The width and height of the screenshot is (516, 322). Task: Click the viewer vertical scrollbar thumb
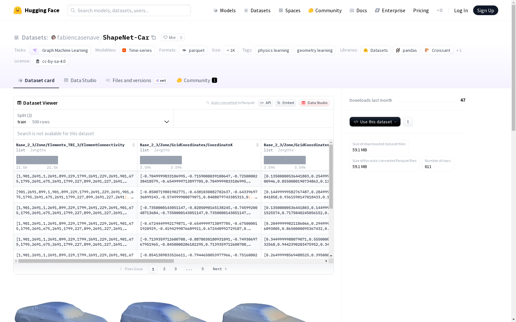[x=331, y=176]
